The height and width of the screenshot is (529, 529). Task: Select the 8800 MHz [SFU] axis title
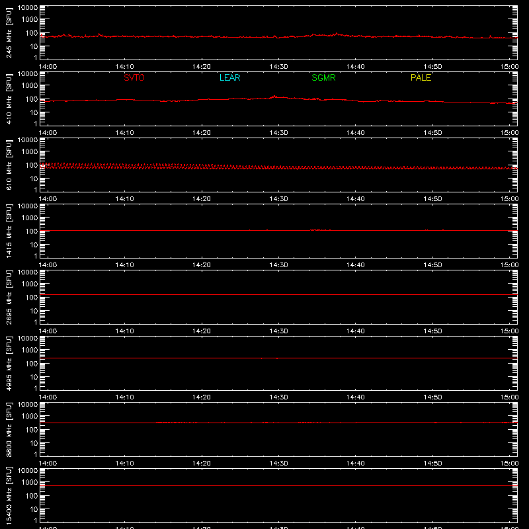9,430
